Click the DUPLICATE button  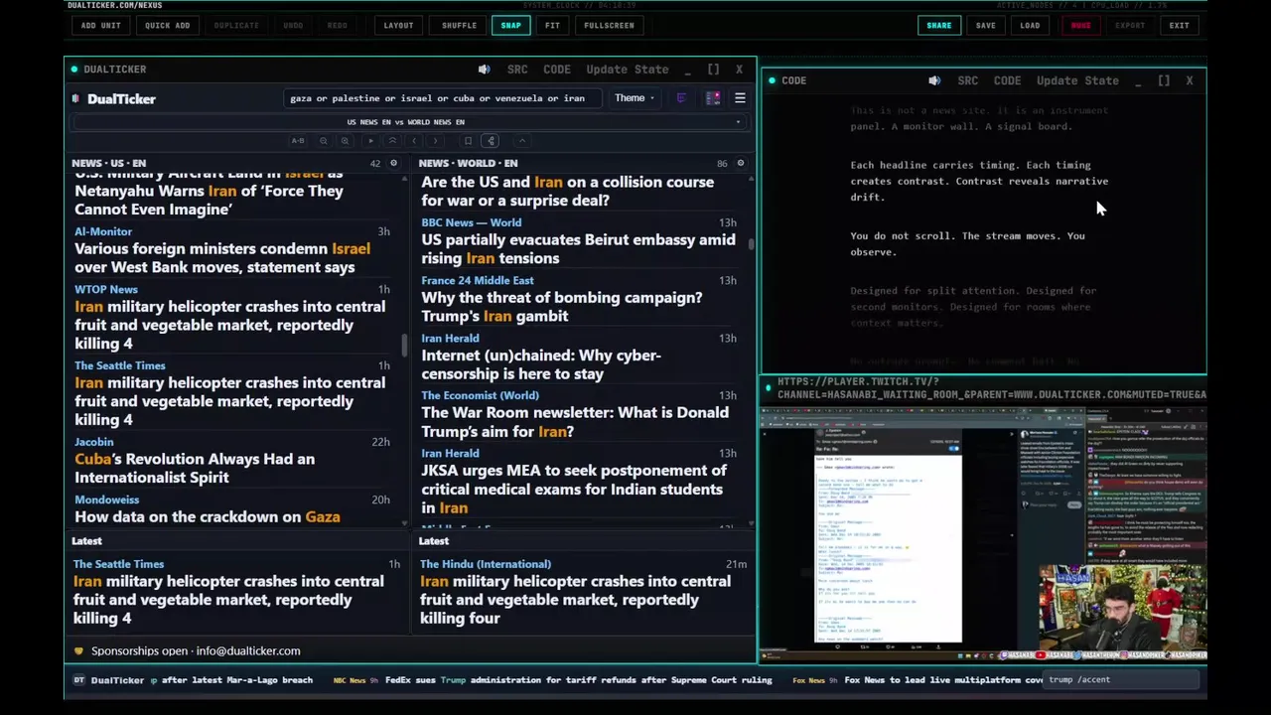tap(236, 25)
